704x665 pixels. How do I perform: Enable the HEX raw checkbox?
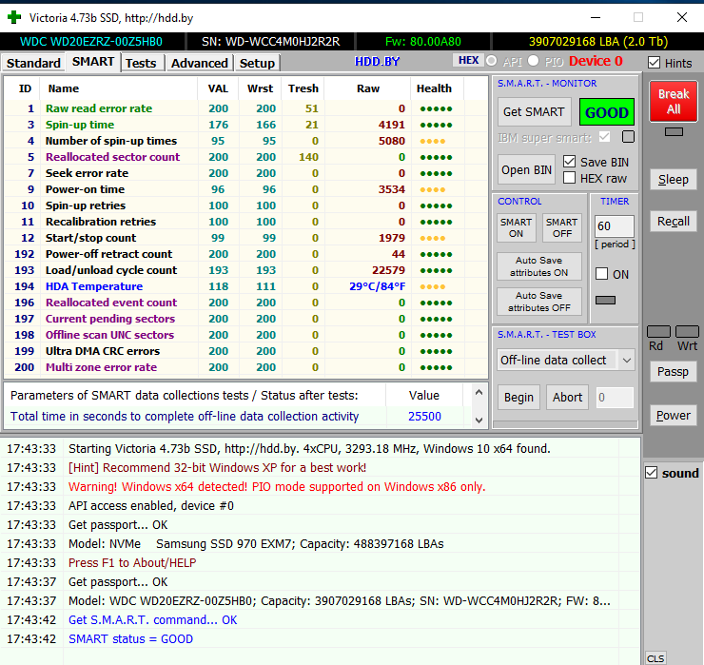[x=569, y=178]
